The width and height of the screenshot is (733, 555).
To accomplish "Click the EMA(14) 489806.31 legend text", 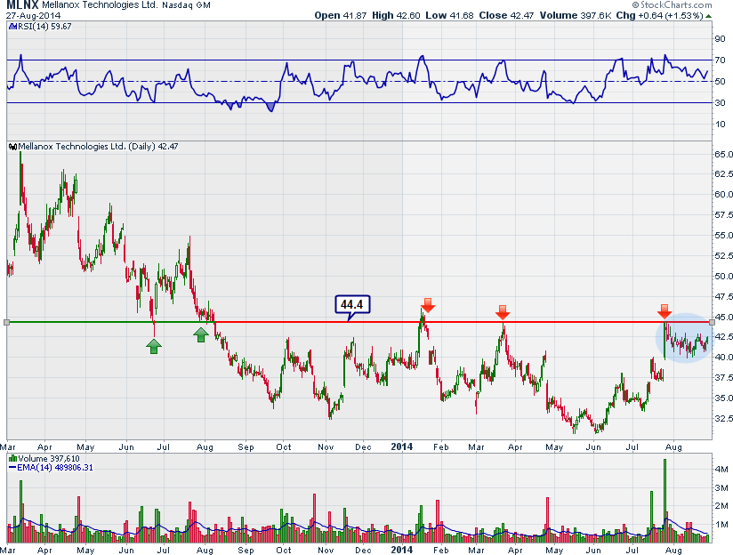I will click(x=55, y=468).
